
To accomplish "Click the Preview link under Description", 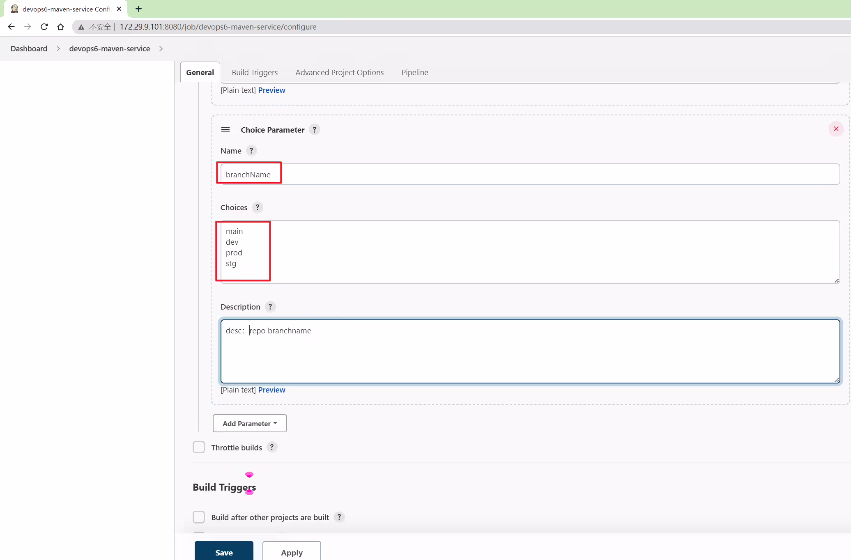I will point(271,390).
